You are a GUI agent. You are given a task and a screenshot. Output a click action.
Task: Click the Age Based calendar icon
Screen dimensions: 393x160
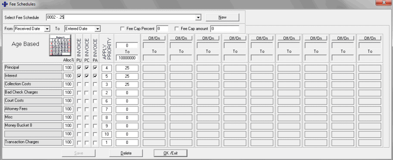pyautogui.click(x=60, y=45)
